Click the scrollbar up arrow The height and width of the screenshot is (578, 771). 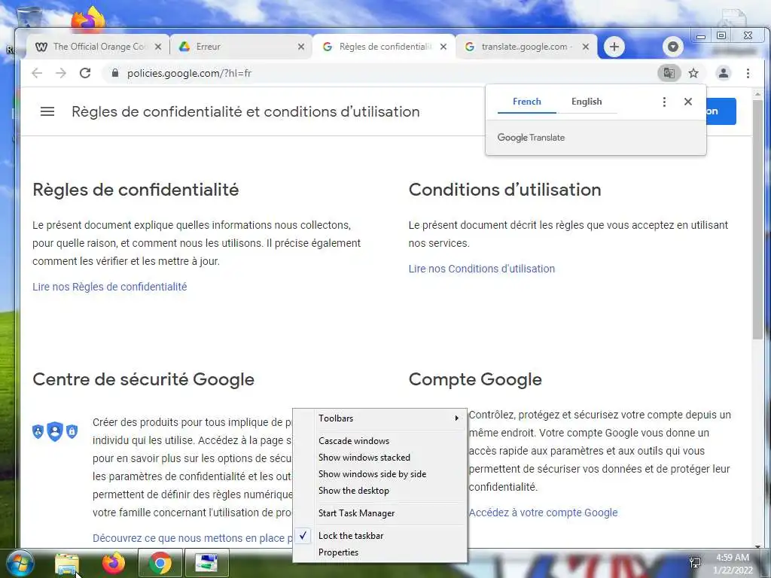[x=757, y=93]
